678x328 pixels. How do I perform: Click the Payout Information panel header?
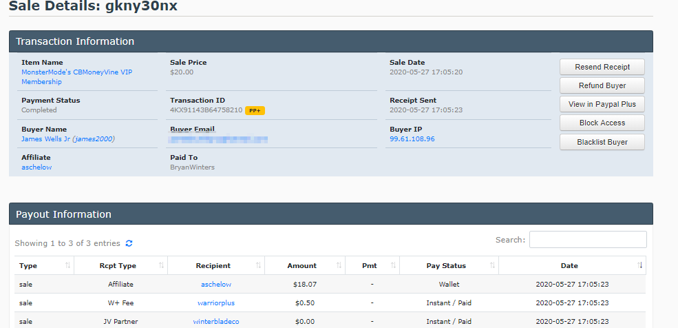[331, 214]
